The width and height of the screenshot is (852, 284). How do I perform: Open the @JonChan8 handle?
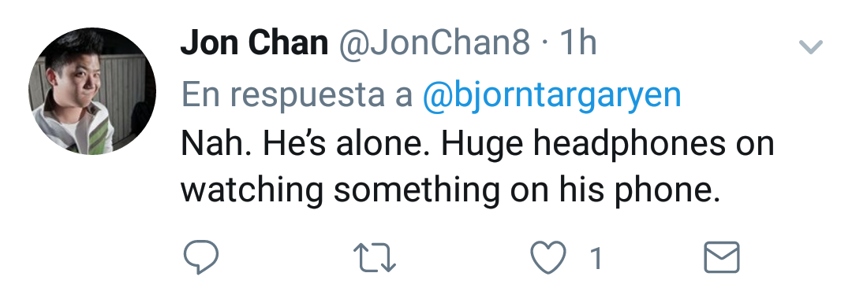point(435,43)
